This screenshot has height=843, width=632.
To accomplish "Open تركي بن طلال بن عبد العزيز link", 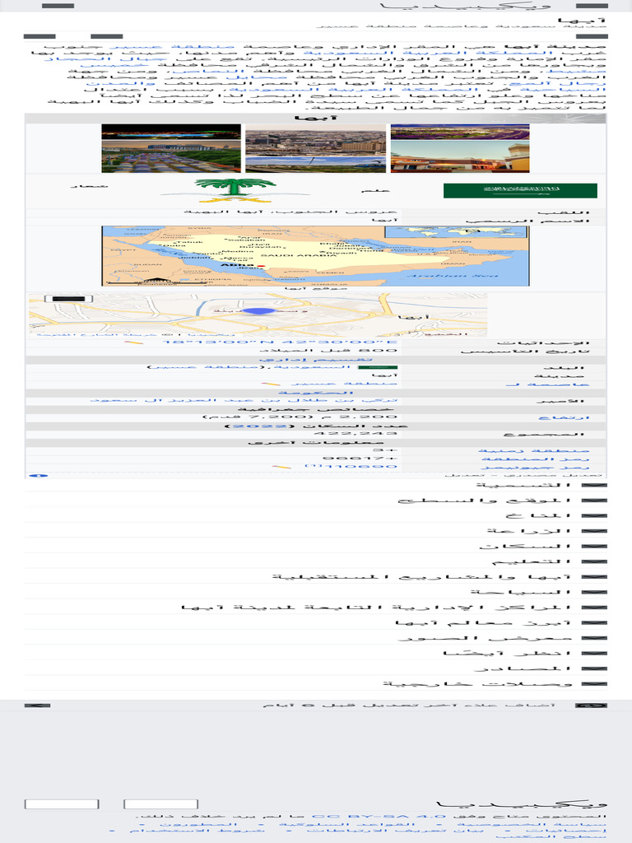I will pyautogui.click(x=244, y=401).
